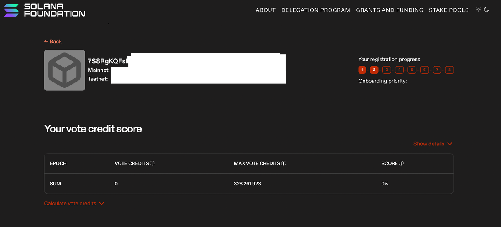Click the Max Vote Credits info icon
Screen dimensions: 501x227
[284, 163]
